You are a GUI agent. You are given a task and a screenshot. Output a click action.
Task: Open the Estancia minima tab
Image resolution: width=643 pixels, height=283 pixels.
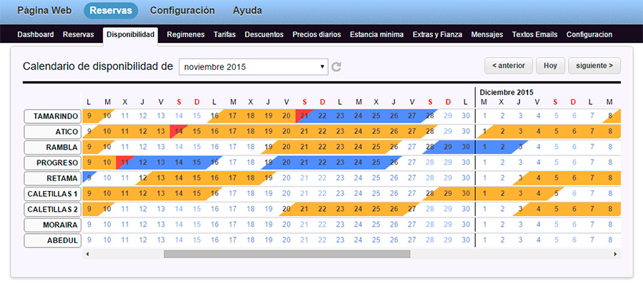point(377,35)
